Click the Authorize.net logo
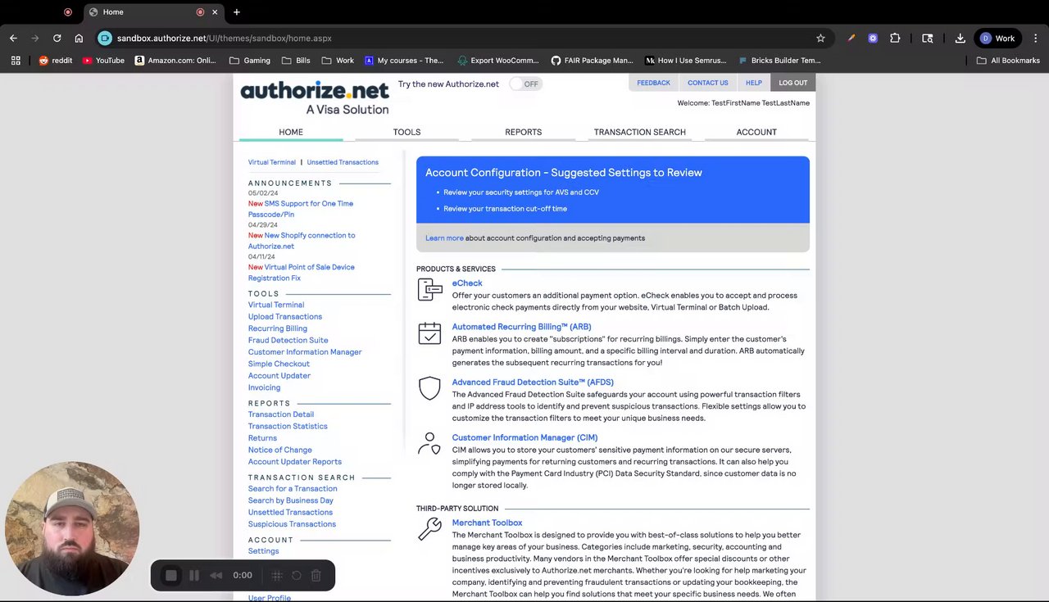Screen dimensions: 1049x602 click(315, 97)
